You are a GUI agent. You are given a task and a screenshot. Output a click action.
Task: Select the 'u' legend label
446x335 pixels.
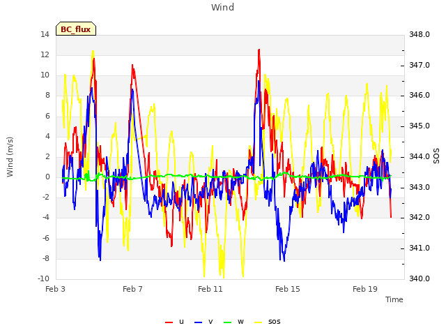click(181, 322)
